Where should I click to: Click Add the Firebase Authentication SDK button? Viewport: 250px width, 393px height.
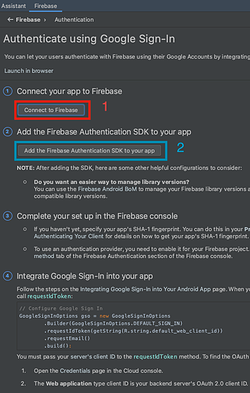(x=90, y=151)
